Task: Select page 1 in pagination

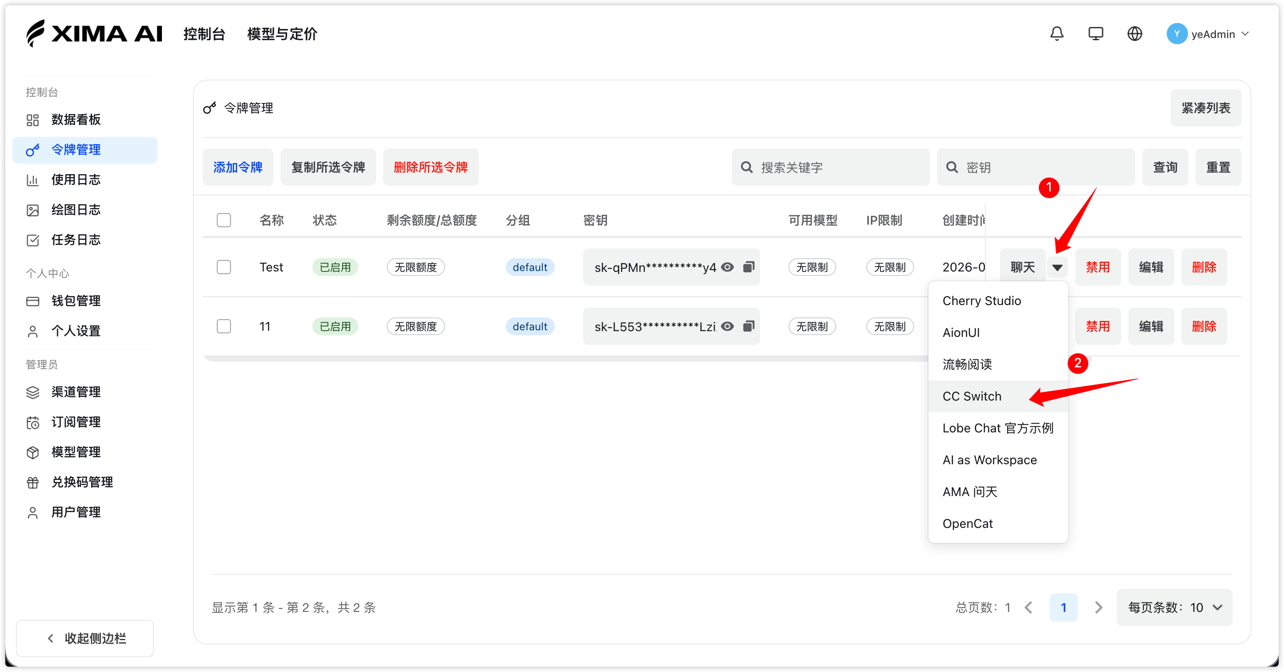Action: click(x=1063, y=607)
